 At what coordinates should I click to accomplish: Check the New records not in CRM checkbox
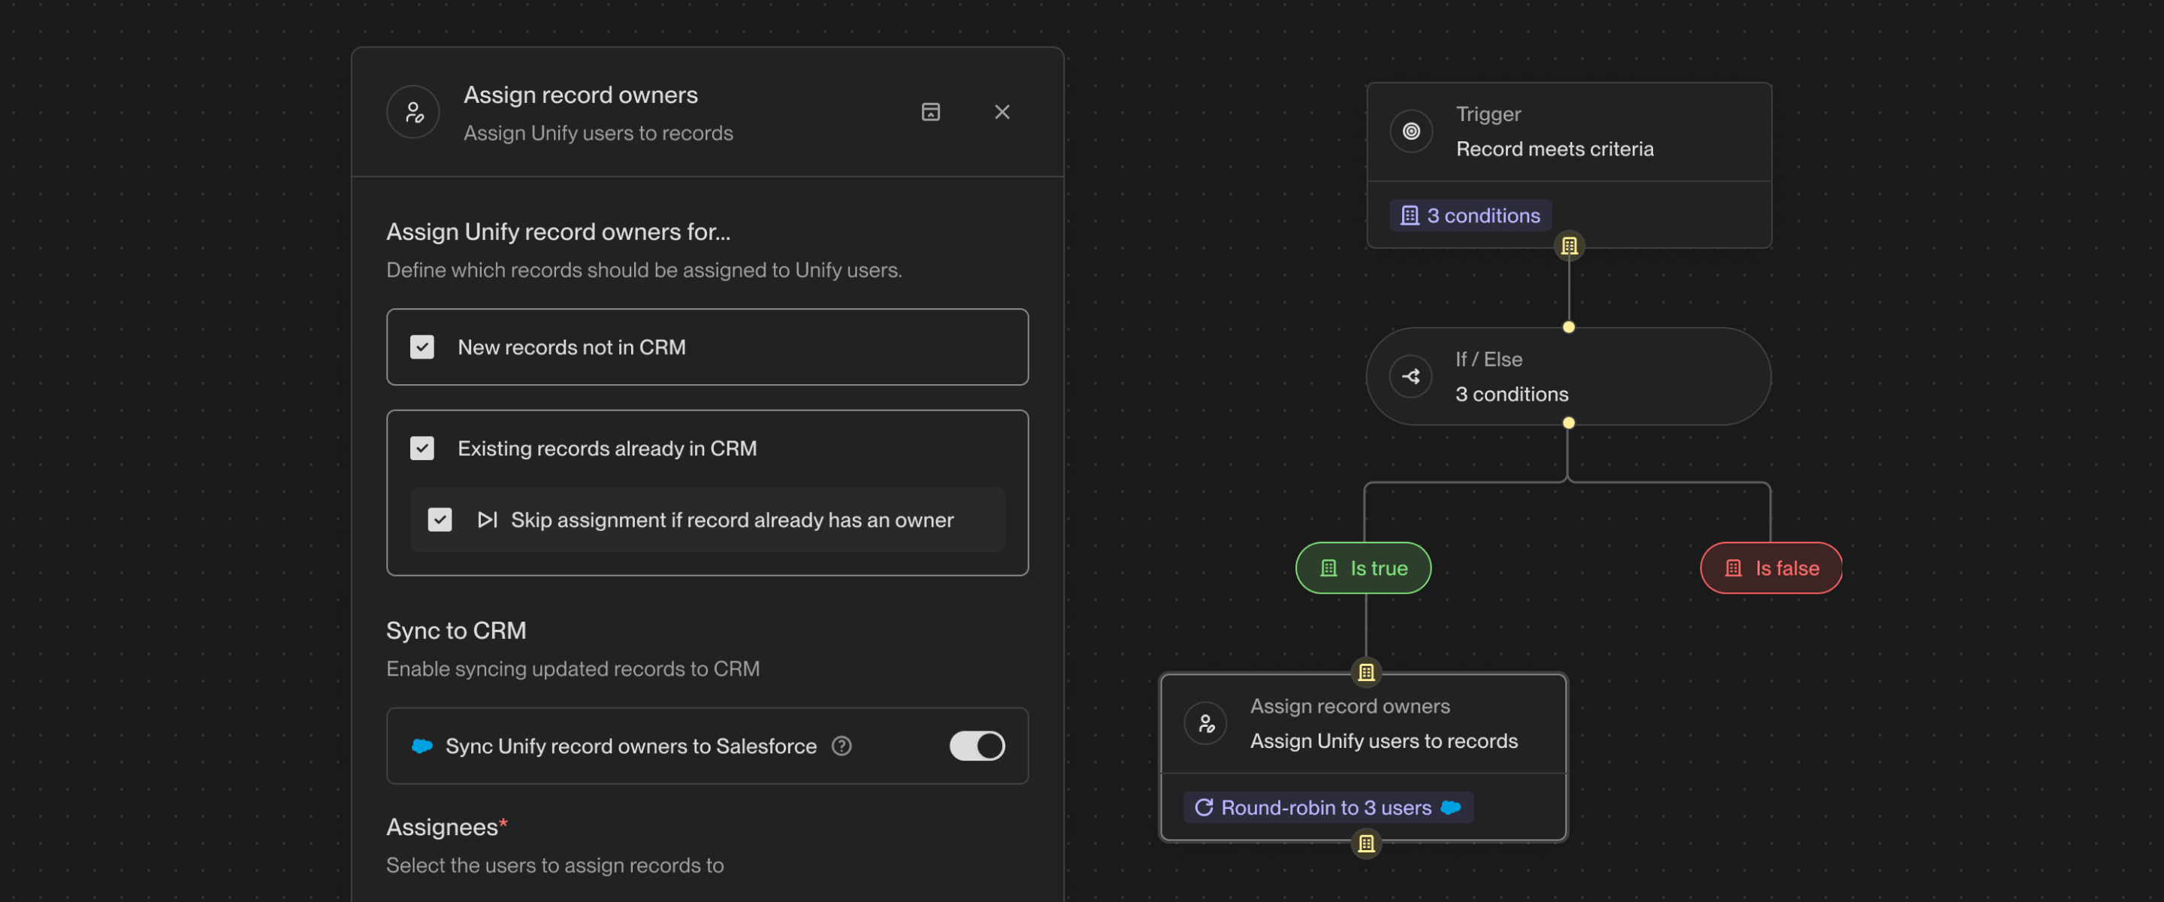422,347
